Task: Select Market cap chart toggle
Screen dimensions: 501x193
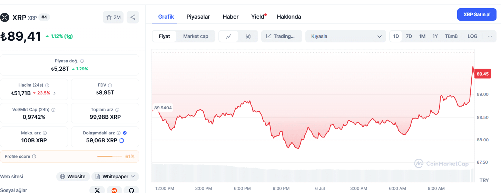Action: pos(196,36)
